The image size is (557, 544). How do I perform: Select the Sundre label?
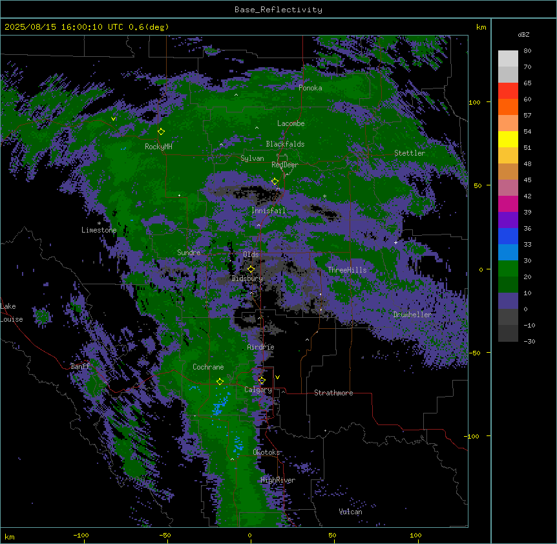pyautogui.click(x=189, y=253)
